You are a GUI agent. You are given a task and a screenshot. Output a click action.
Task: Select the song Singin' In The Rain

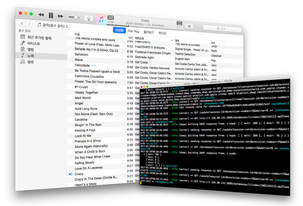point(88,125)
